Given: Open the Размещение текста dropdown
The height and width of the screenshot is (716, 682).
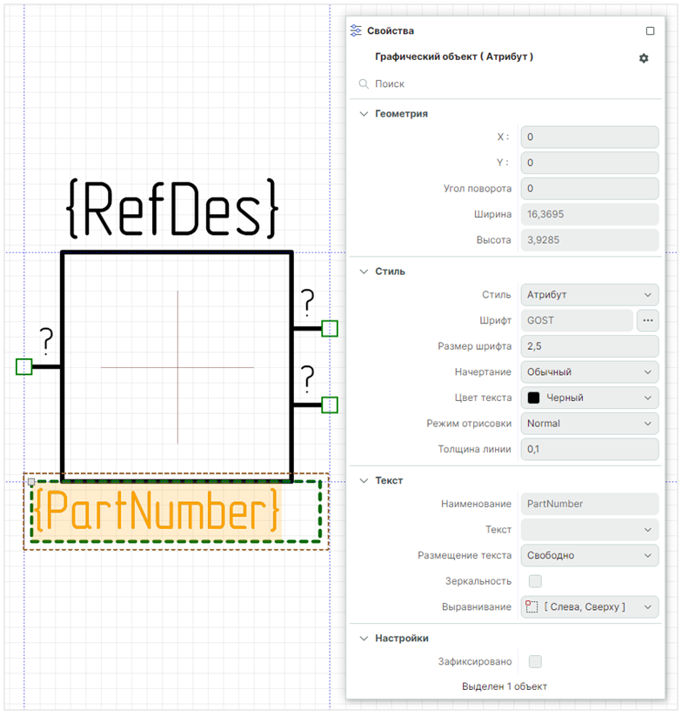Looking at the screenshot, I should pos(589,555).
